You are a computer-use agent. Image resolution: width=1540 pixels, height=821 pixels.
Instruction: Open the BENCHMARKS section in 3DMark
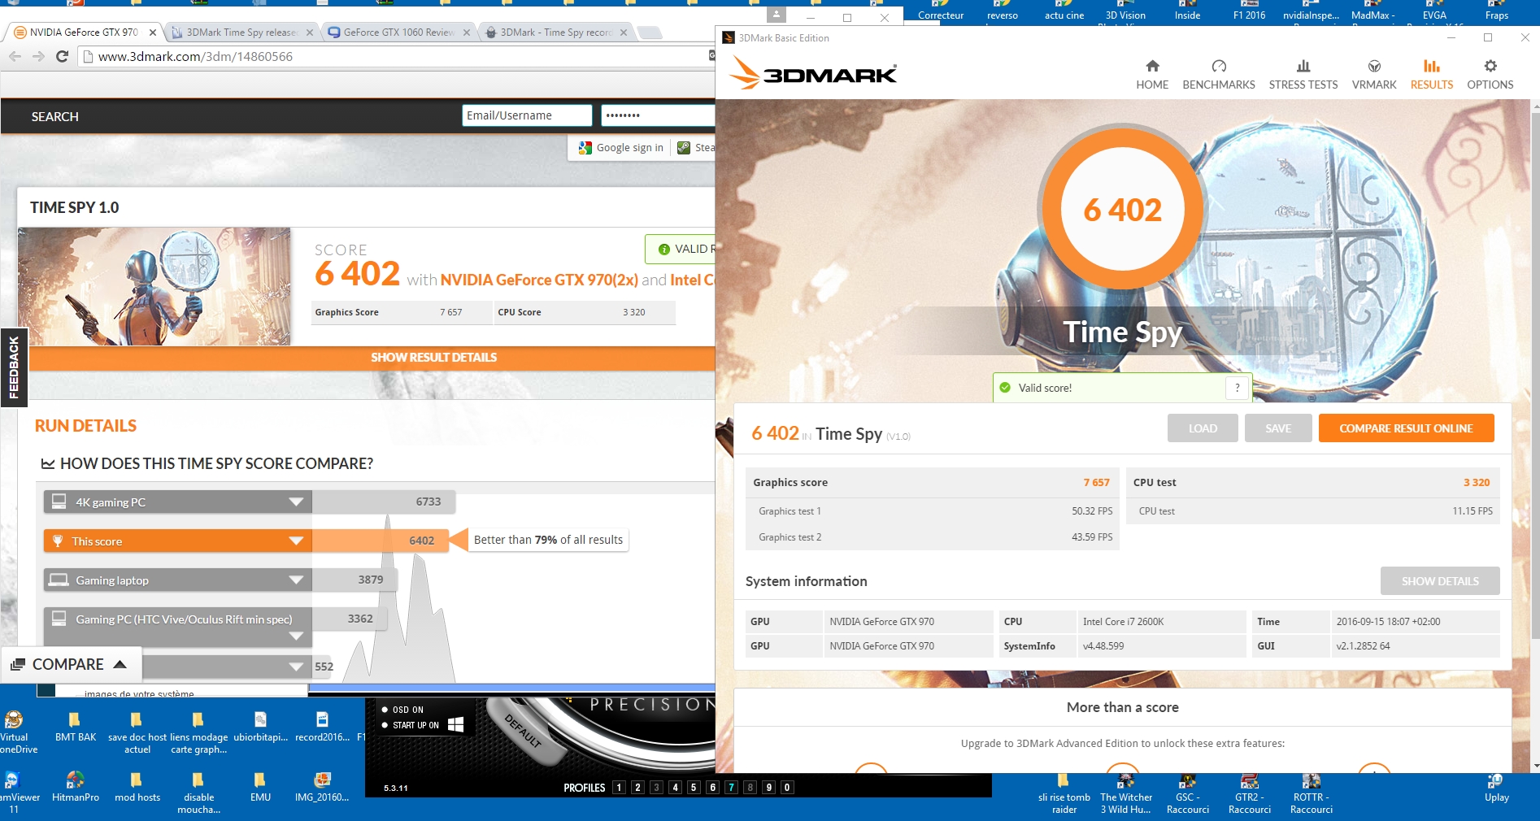click(x=1218, y=75)
